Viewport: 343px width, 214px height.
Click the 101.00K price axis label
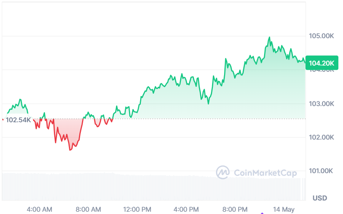pyautogui.click(x=321, y=171)
